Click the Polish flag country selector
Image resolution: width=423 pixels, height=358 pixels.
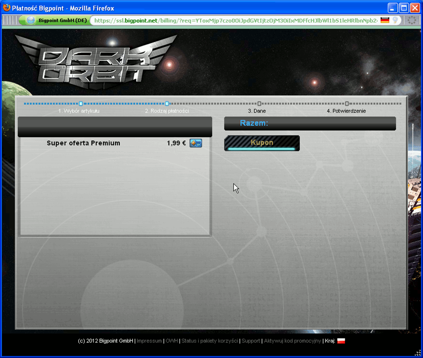[341, 341]
